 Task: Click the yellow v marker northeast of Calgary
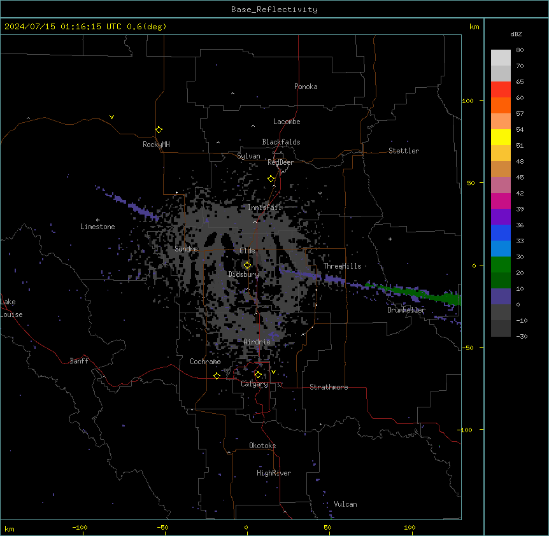coord(273,372)
